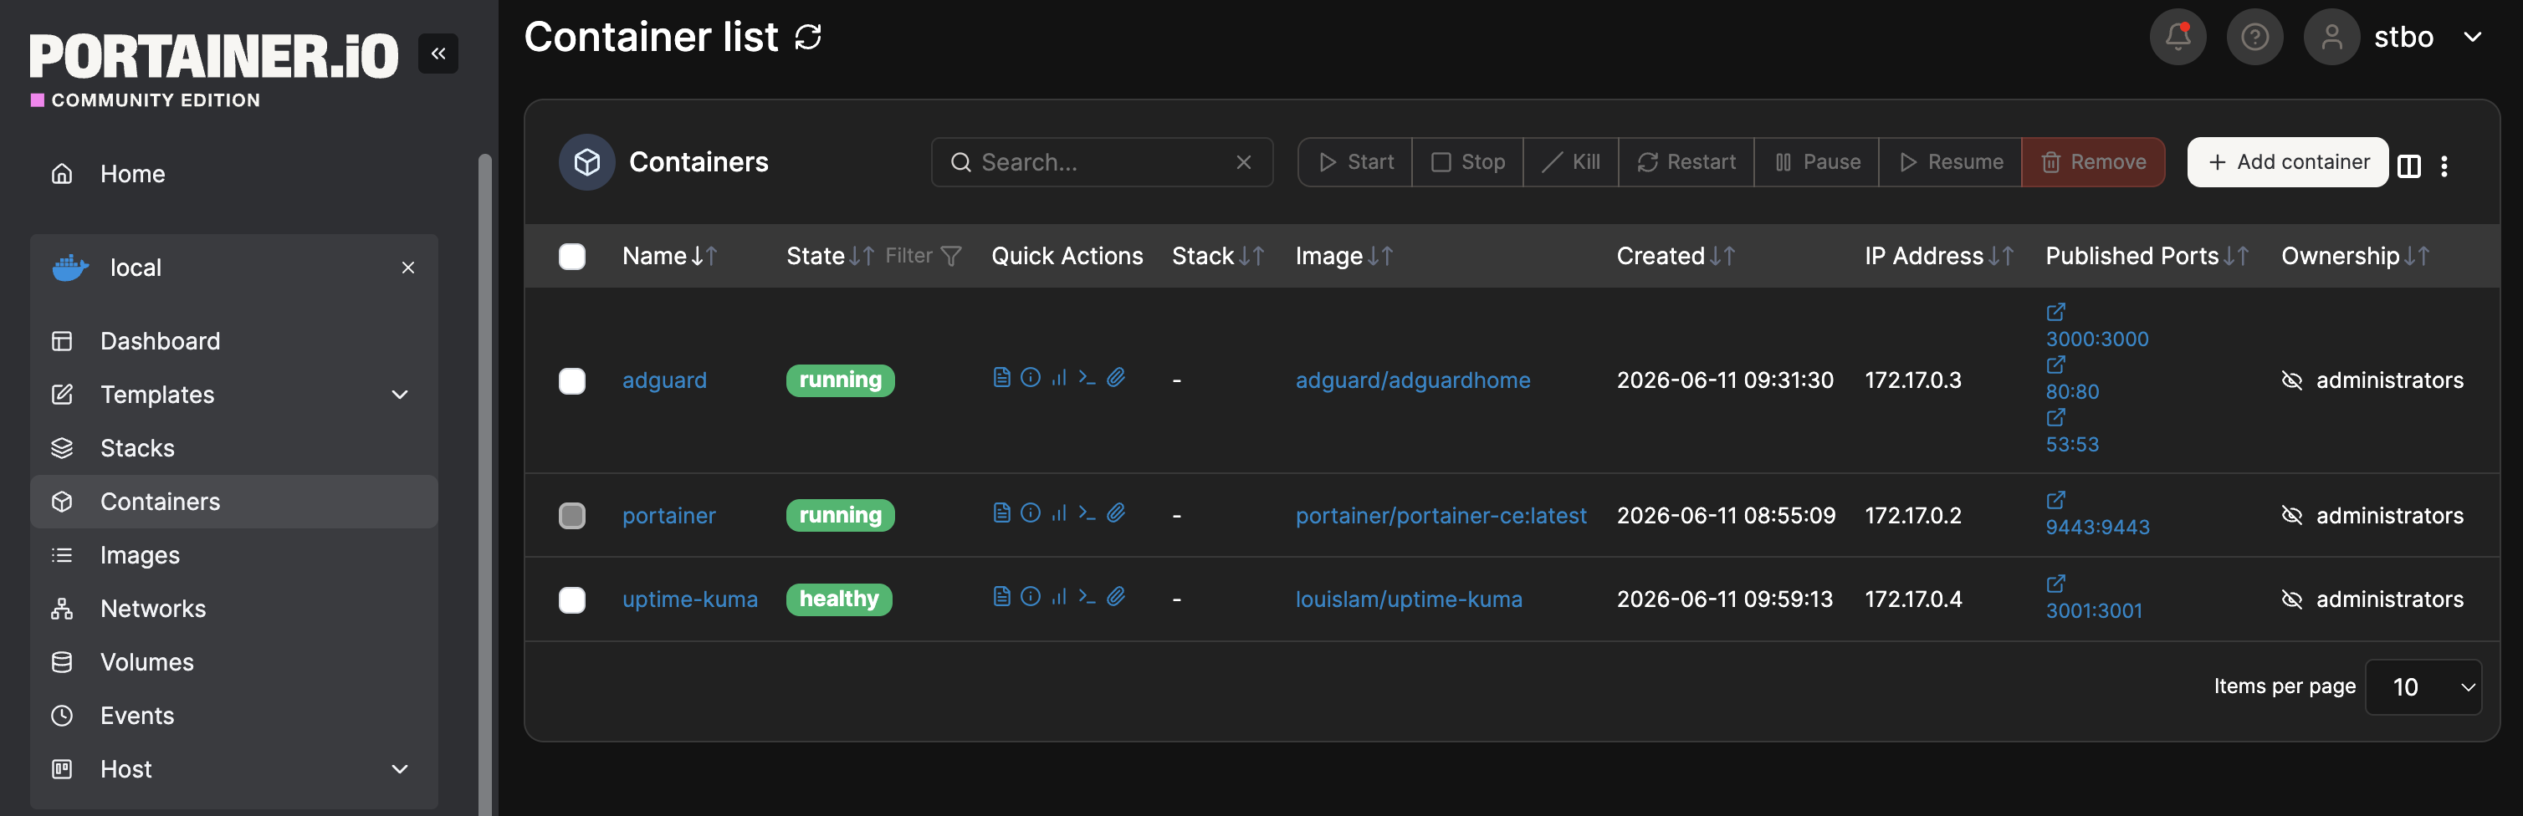Image resolution: width=2523 pixels, height=816 pixels.
Task: Attach to the uptime-kuma container
Action: click(x=1116, y=597)
